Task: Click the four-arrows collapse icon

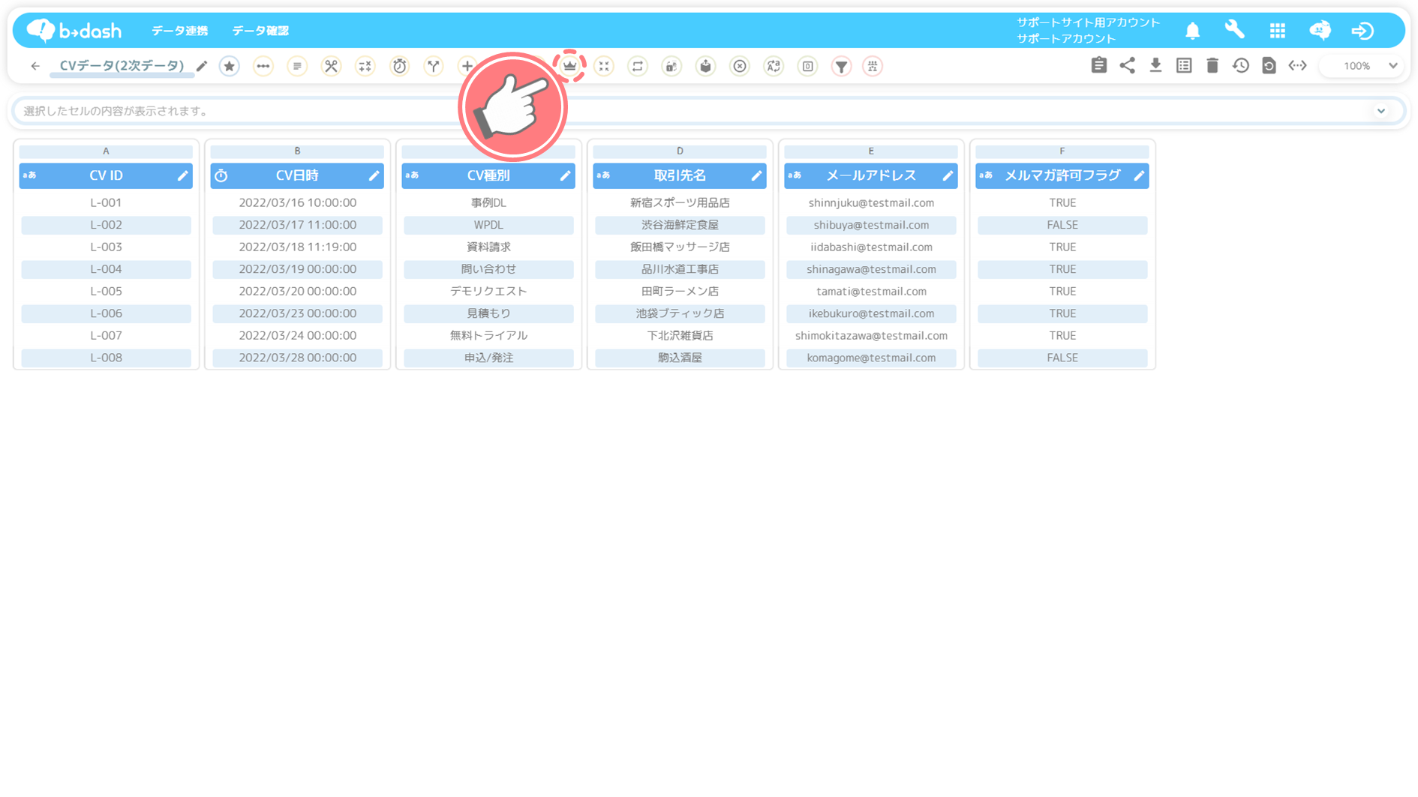Action: point(604,66)
